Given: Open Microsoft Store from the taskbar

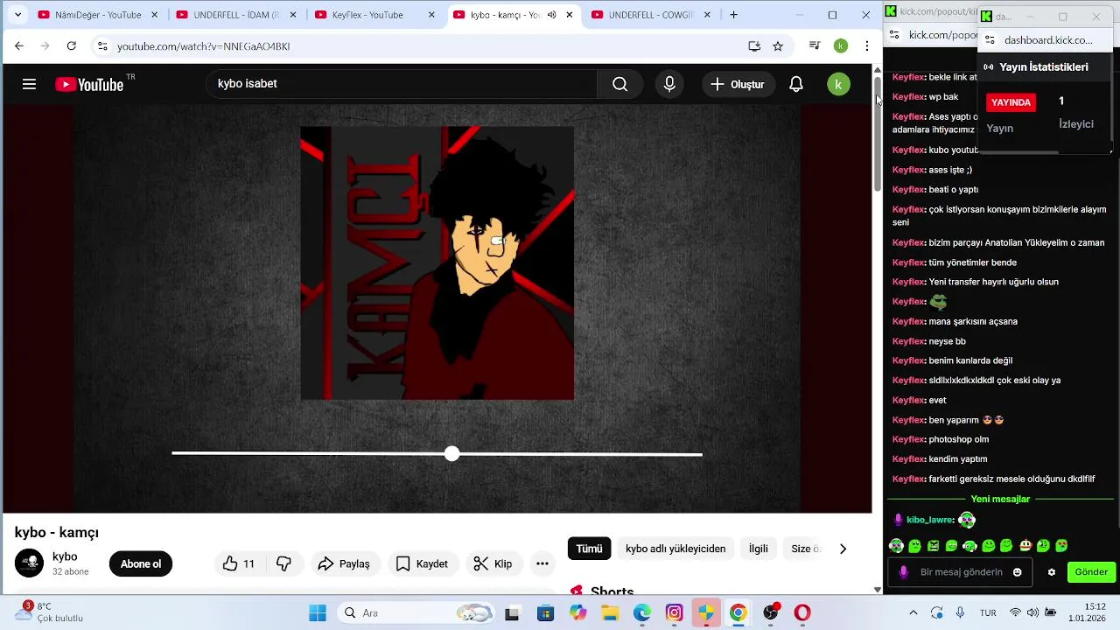Looking at the screenshot, I should pos(545,612).
